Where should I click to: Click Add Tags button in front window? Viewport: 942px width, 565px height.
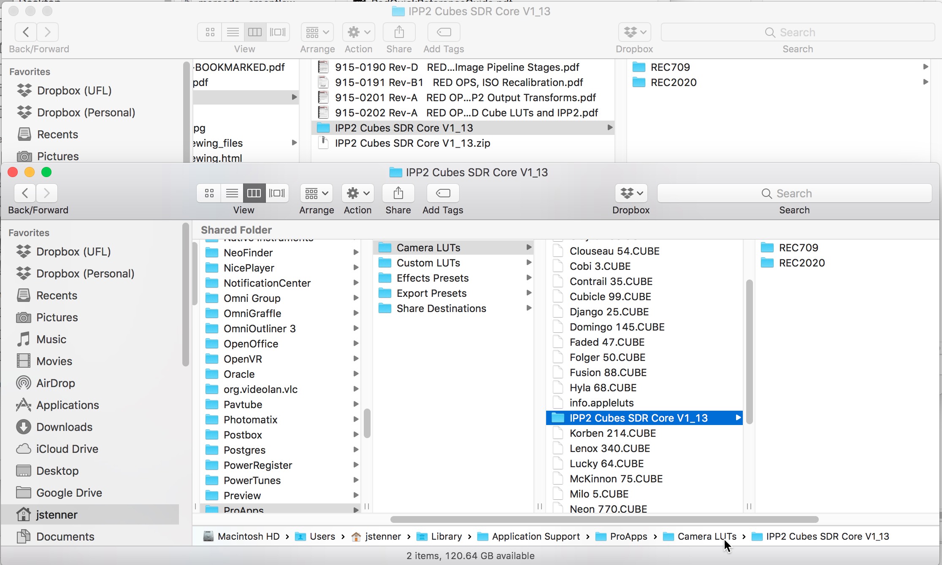pos(443,194)
